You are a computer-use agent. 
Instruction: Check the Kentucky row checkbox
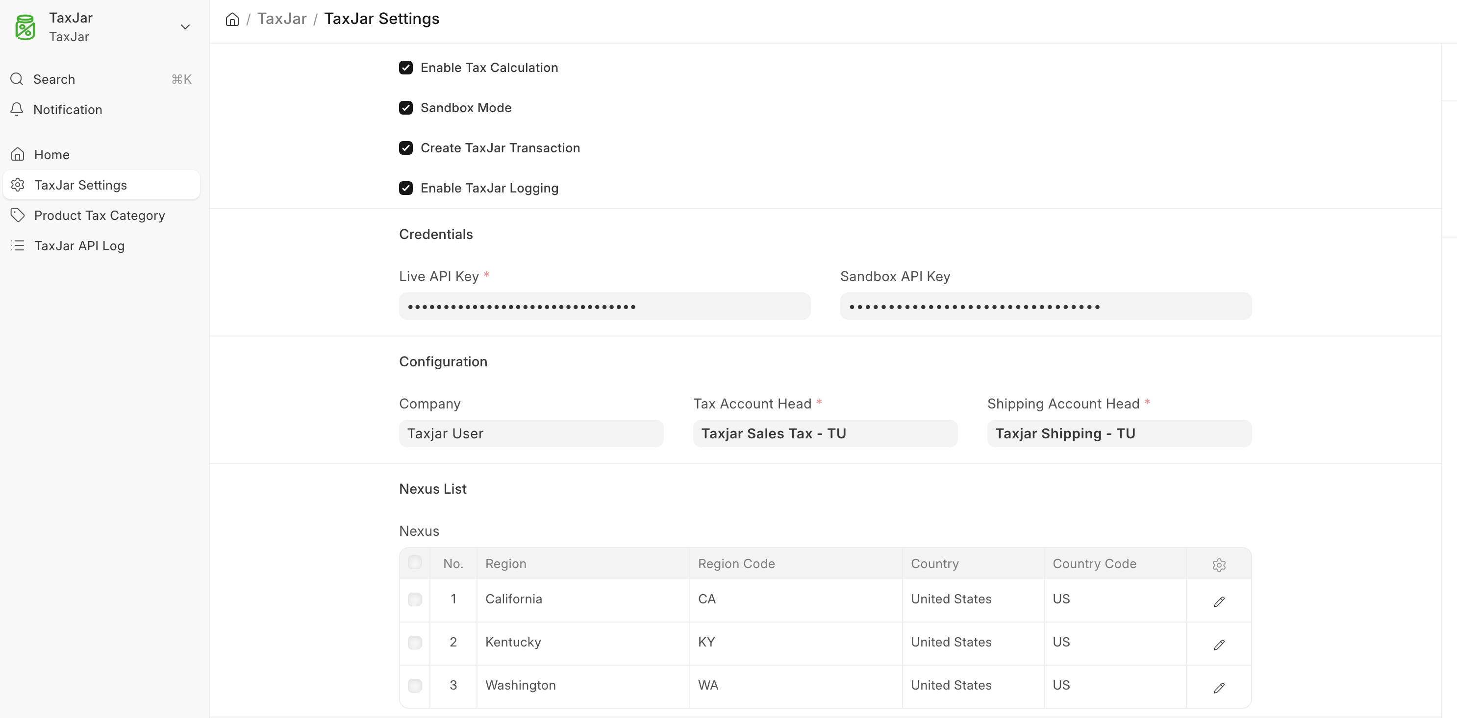(415, 643)
